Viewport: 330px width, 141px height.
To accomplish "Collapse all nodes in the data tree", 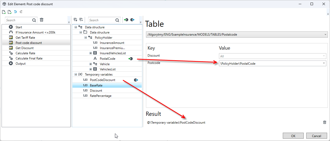I will (x=81, y=20).
